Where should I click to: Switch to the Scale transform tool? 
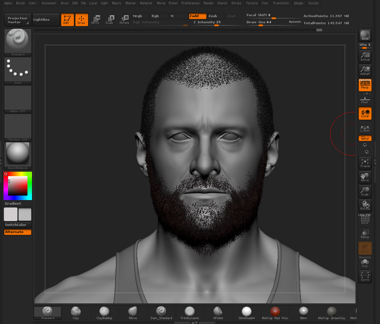pyautogui.click(x=110, y=20)
